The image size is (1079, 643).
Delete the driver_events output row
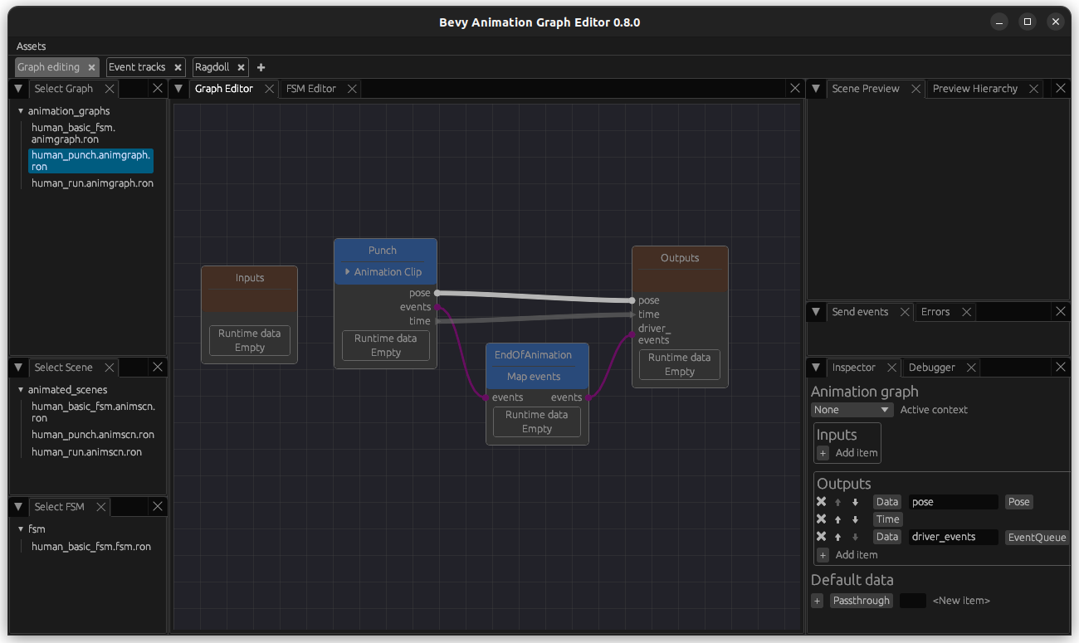tap(821, 536)
